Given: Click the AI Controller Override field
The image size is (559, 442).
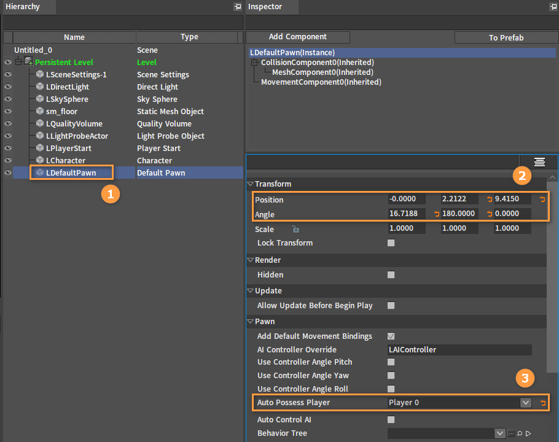Looking at the screenshot, I should click(459, 350).
